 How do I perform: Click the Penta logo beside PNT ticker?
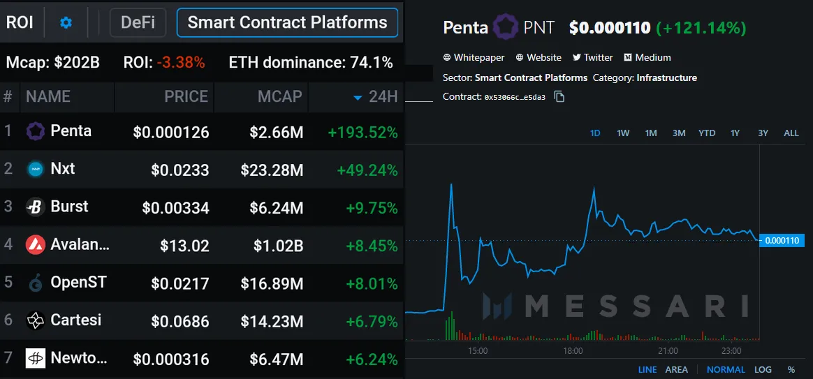pyautogui.click(x=506, y=27)
